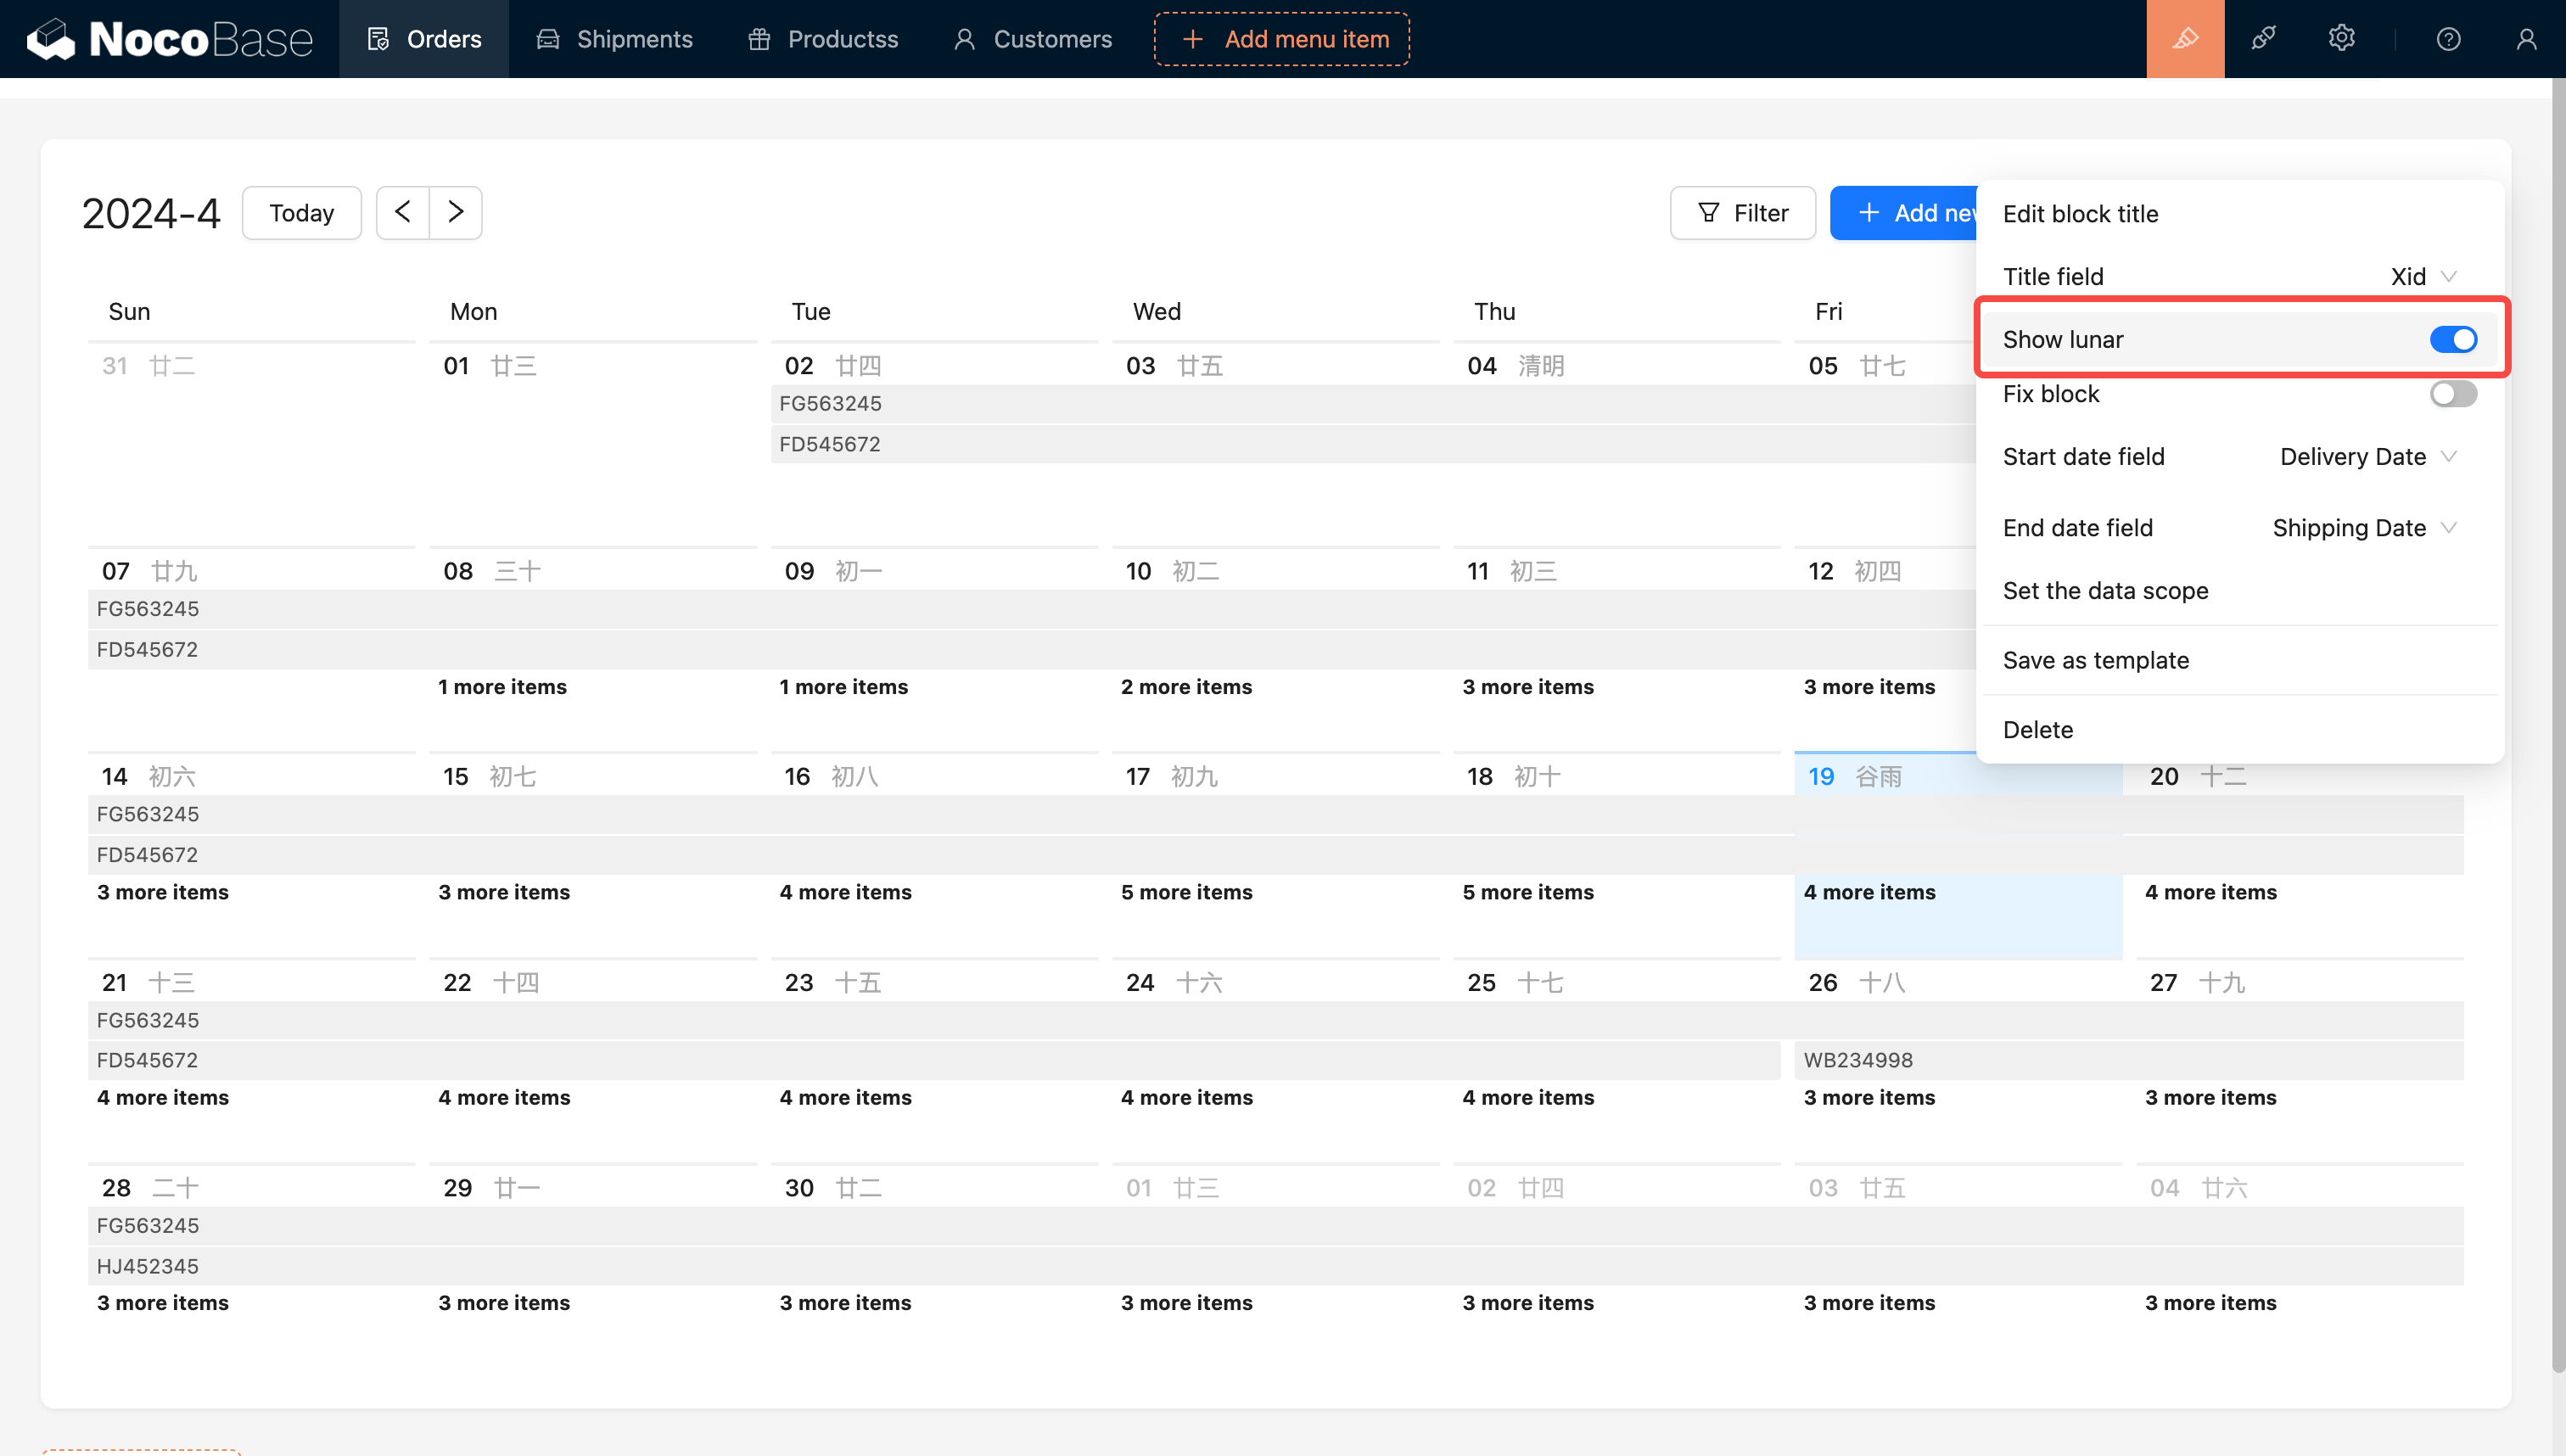Open the plugin manager icon
The height and width of the screenshot is (1456, 2566).
(2263, 39)
